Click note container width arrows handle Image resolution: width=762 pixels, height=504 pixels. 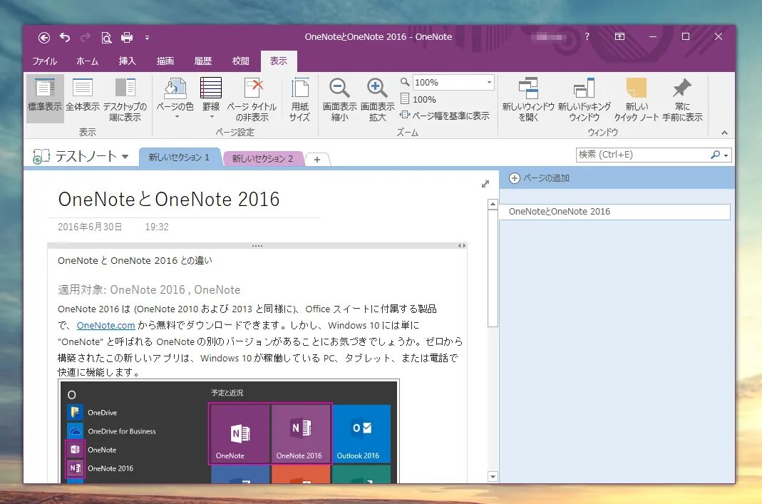pyautogui.click(x=462, y=245)
